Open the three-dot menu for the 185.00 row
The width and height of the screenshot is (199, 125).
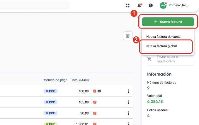pyautogui.click(x=129, y=102)
